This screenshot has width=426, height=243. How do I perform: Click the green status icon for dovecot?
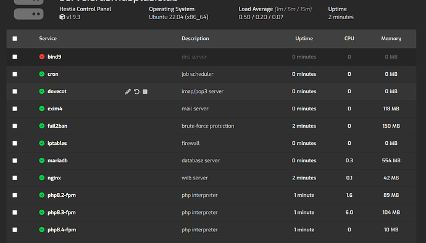41,91
